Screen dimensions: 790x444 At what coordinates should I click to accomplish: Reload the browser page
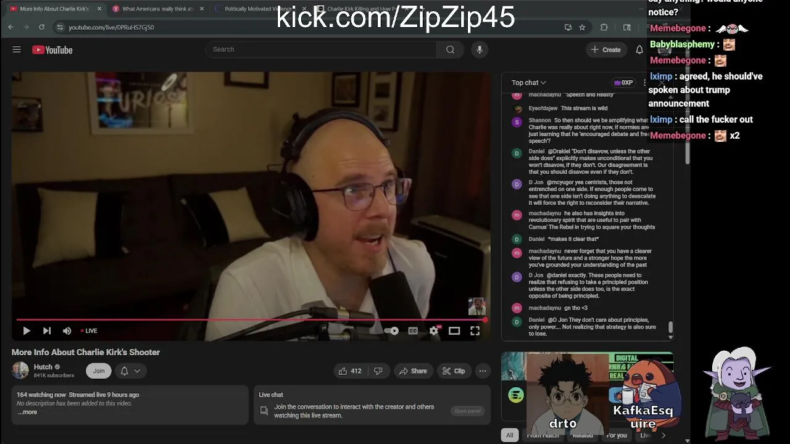[x=41, y=27]
